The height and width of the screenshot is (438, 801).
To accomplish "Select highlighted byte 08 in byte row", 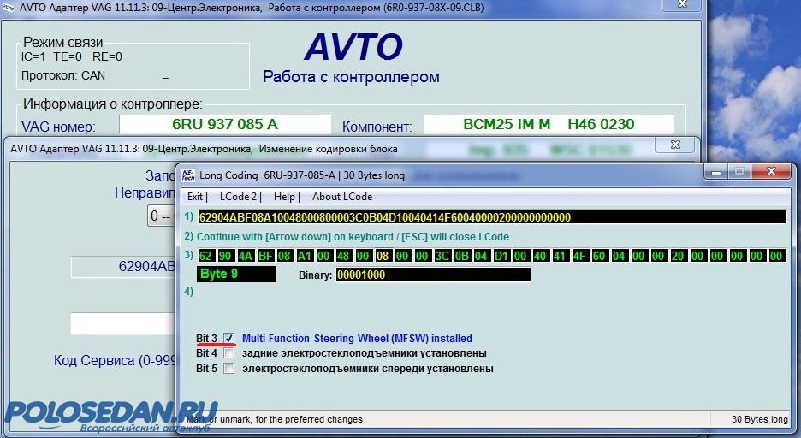I will [383, 256].
